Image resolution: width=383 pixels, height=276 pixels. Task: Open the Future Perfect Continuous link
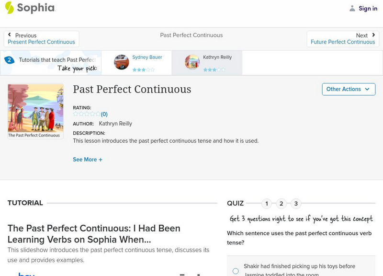click(343, 42)
